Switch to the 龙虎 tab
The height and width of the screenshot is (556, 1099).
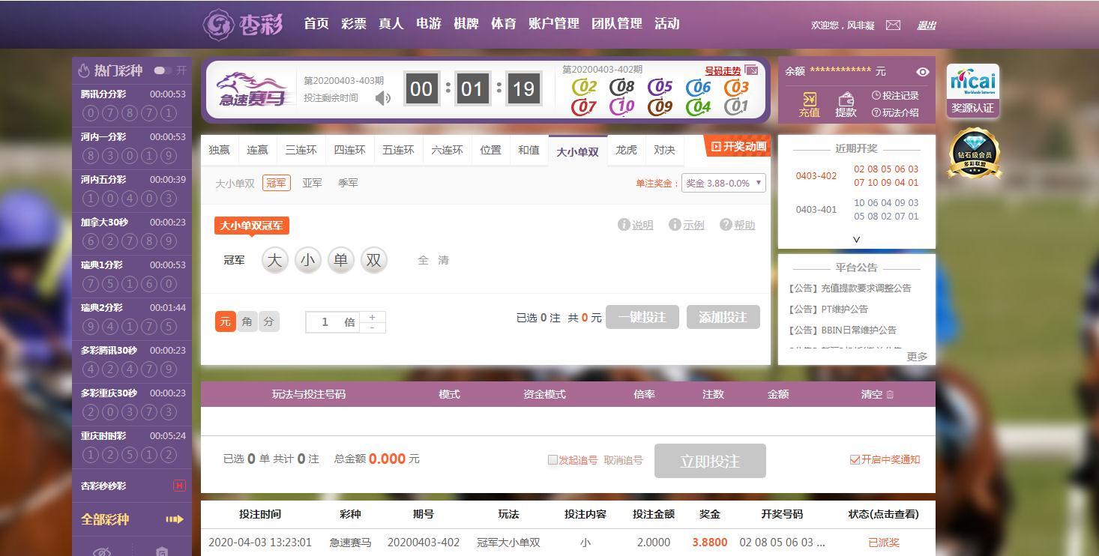tap(626, 150)
